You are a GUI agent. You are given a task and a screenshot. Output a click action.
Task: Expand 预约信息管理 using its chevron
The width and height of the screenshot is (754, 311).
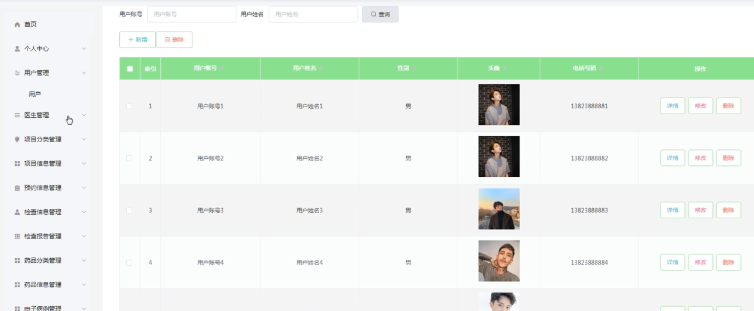click(x=84, y=188)
